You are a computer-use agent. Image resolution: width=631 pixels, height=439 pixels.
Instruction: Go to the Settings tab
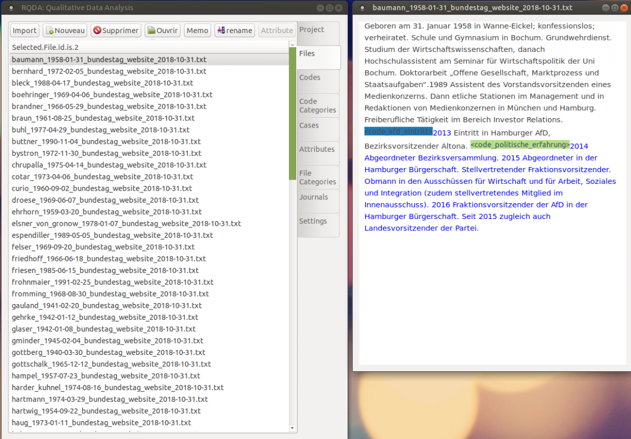click(x=313, y=221)
